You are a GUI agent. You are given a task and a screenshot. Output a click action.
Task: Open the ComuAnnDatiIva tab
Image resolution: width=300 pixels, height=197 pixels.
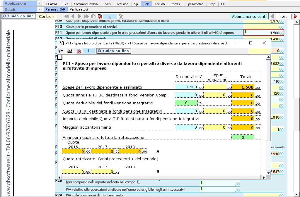tap(86, 4)
